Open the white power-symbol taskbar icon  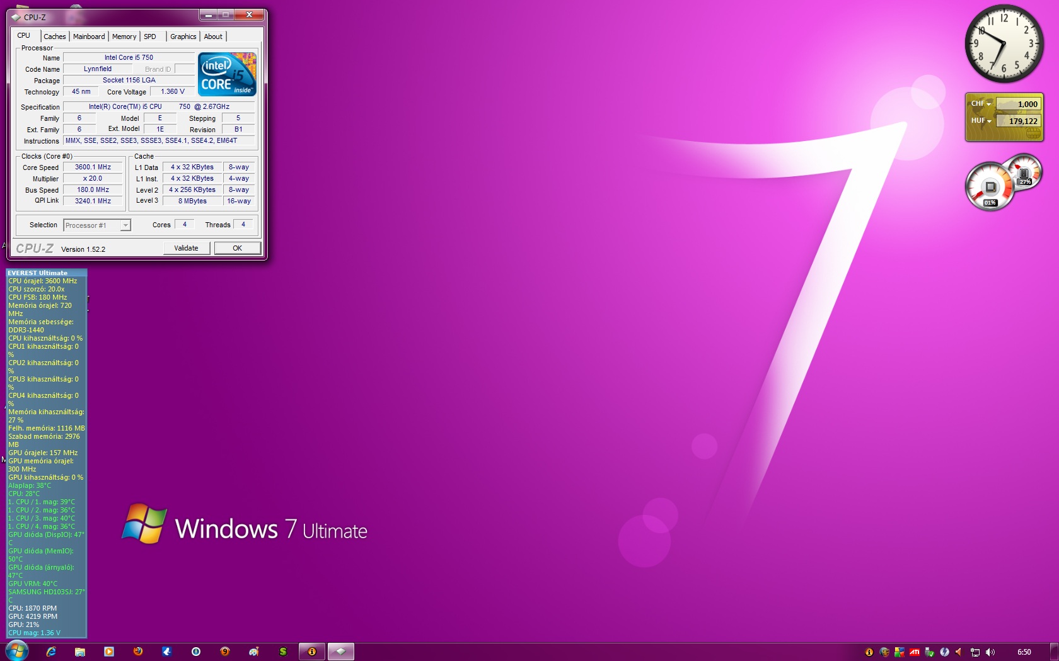point(196,652)
